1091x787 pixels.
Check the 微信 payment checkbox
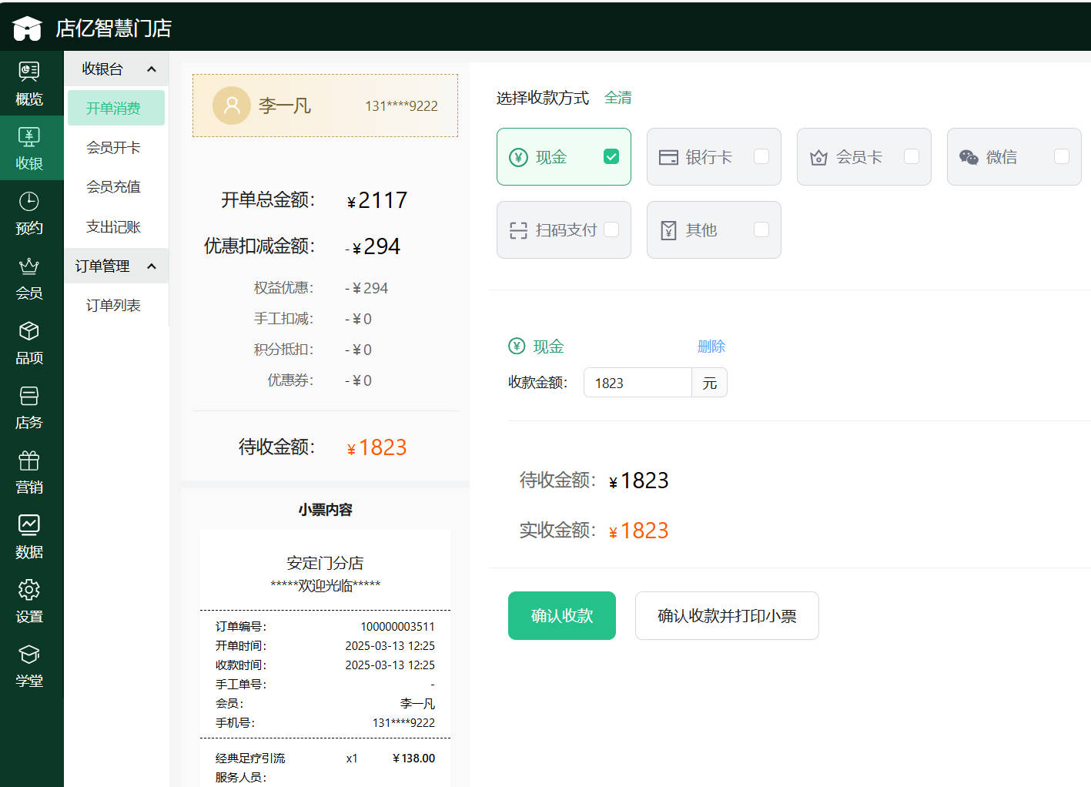point(1062,156)
